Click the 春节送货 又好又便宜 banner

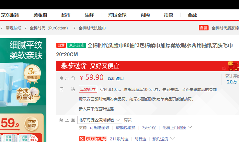(x=148, y=66)
